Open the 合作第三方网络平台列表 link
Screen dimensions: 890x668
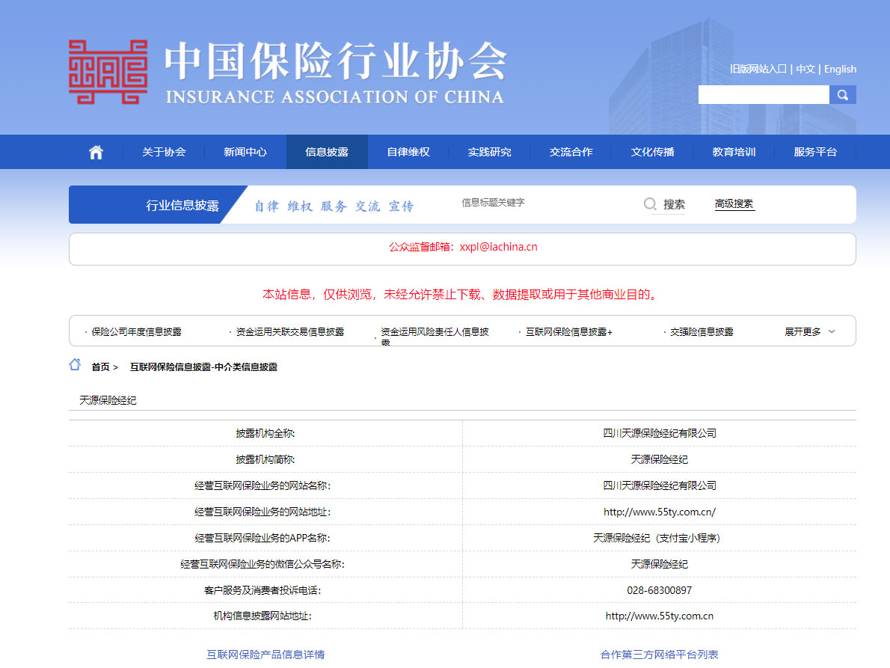click(x=659, y=655)
